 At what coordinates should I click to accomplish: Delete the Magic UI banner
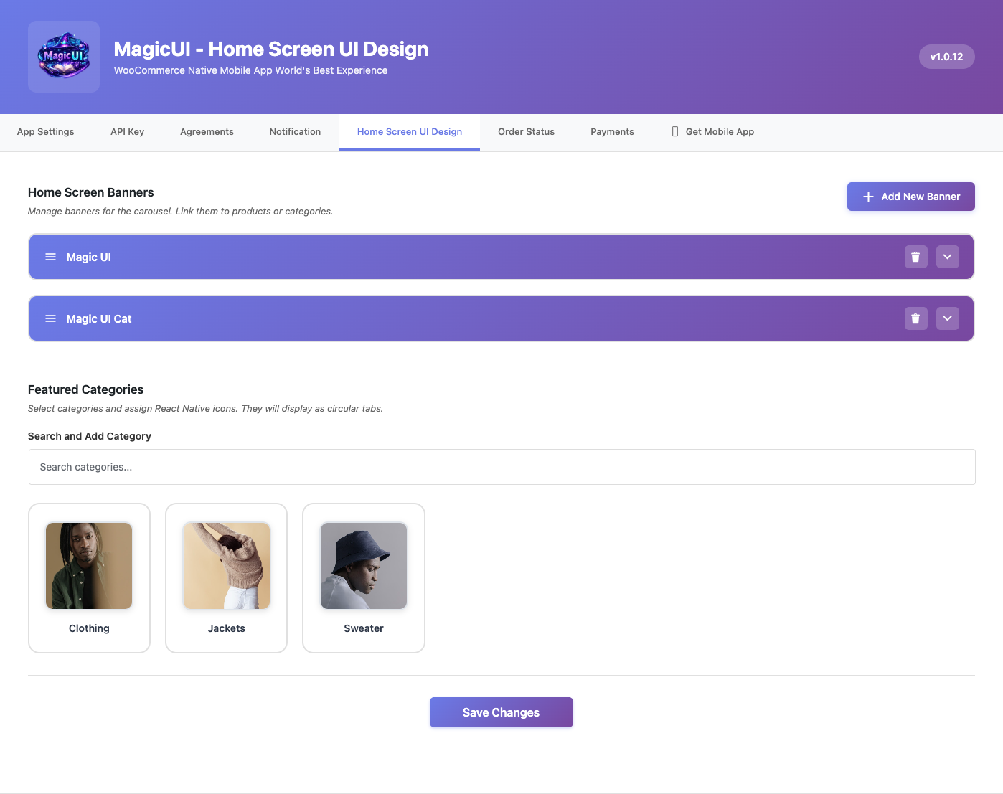(915, 257)
